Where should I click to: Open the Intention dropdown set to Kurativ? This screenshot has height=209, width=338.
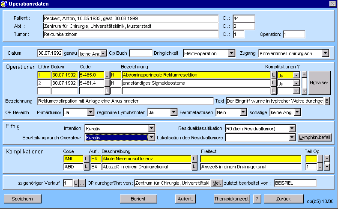click(151, 128)
